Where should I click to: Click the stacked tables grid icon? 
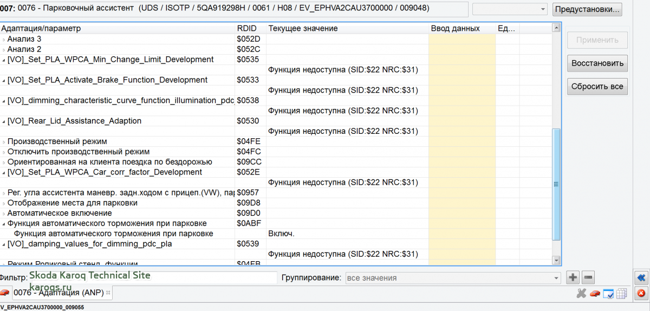click(621, 293)
